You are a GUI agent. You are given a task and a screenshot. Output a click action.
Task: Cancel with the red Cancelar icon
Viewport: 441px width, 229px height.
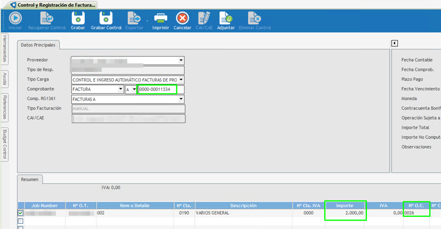(x=182, y=18)
